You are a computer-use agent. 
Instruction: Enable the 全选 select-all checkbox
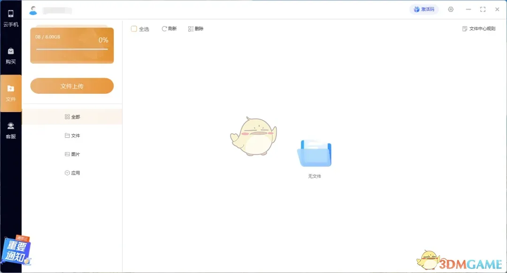coord(134,29)
